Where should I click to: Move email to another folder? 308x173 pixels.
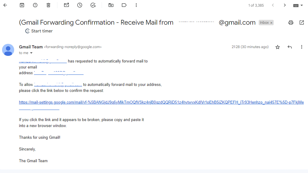[x=111, y=5]
